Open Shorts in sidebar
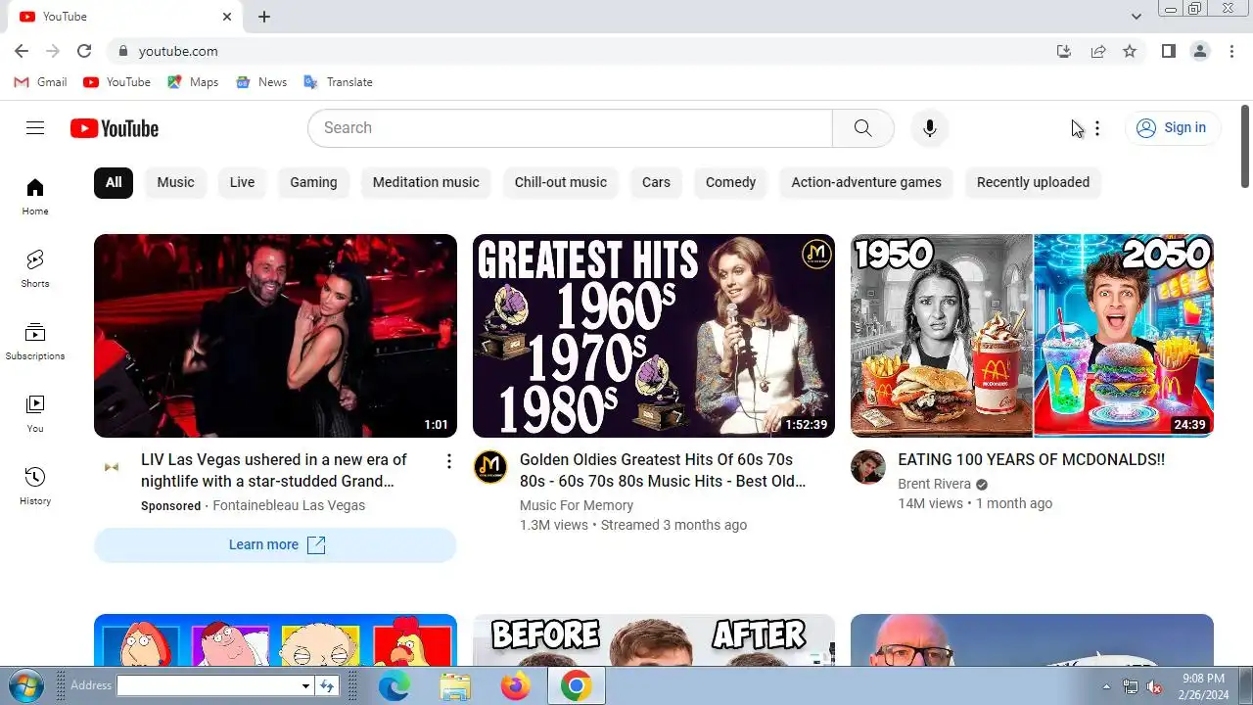Viewport: 1253px width, 705px height. [x=35, y=268]
